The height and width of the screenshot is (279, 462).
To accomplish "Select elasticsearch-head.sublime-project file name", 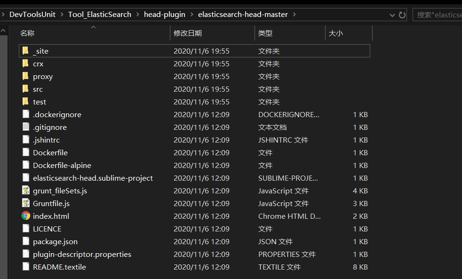I will coord(93,178).
